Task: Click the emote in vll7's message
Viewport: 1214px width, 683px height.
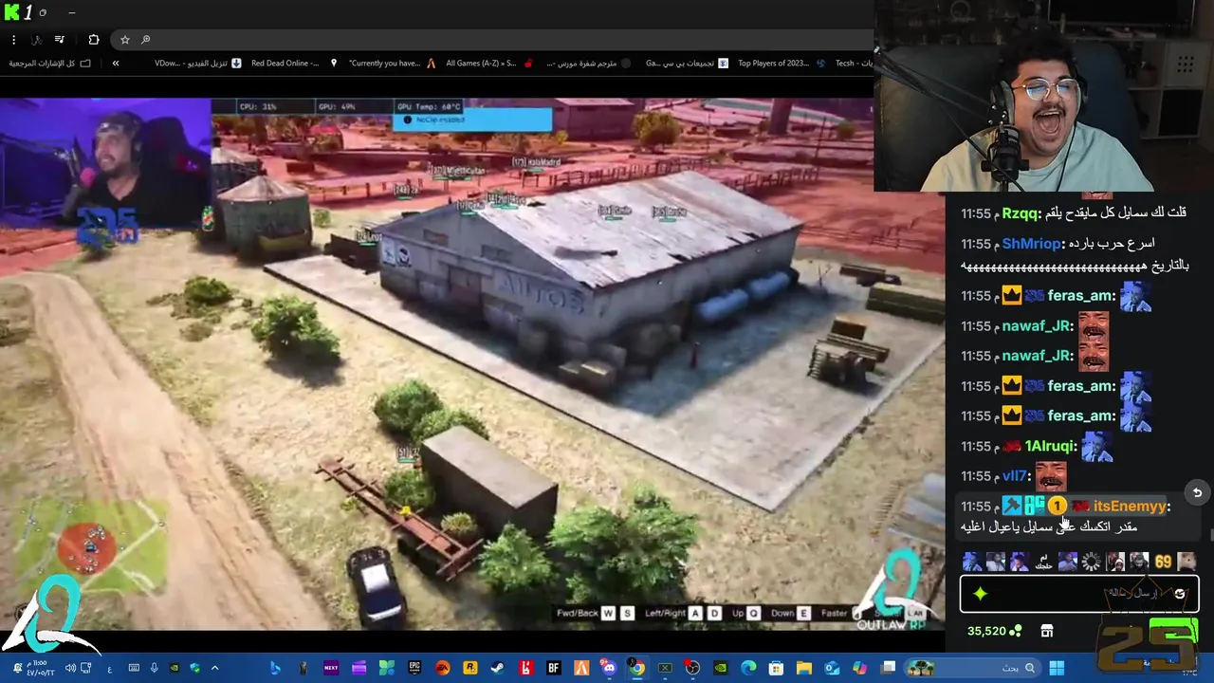Action: 1050,476
